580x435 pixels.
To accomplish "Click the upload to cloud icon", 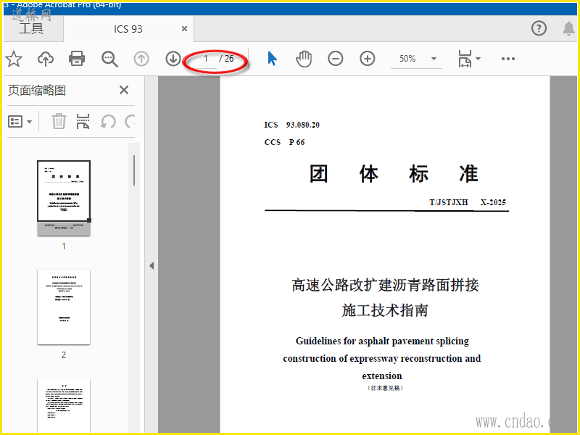I will 46,59.
